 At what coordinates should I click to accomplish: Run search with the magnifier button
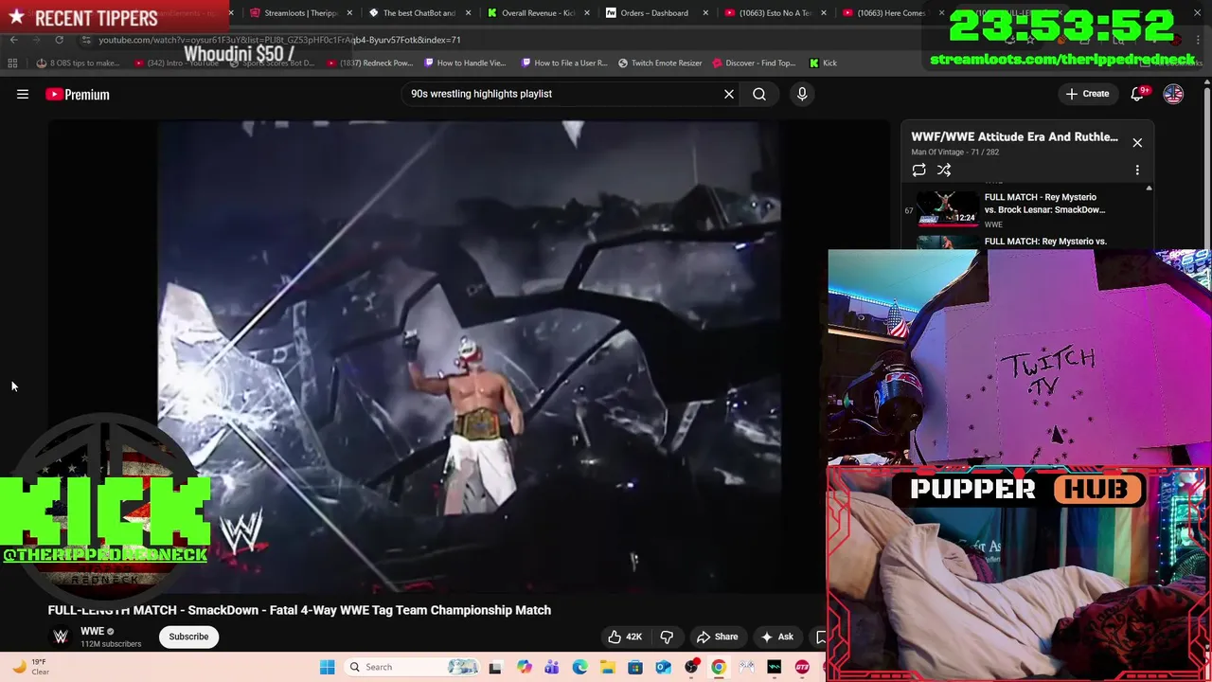click(x=759, y=94)
